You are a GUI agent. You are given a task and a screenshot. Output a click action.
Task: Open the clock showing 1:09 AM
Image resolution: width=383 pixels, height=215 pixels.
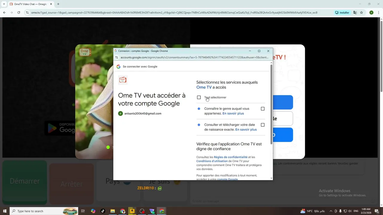(x=366, y=211)
